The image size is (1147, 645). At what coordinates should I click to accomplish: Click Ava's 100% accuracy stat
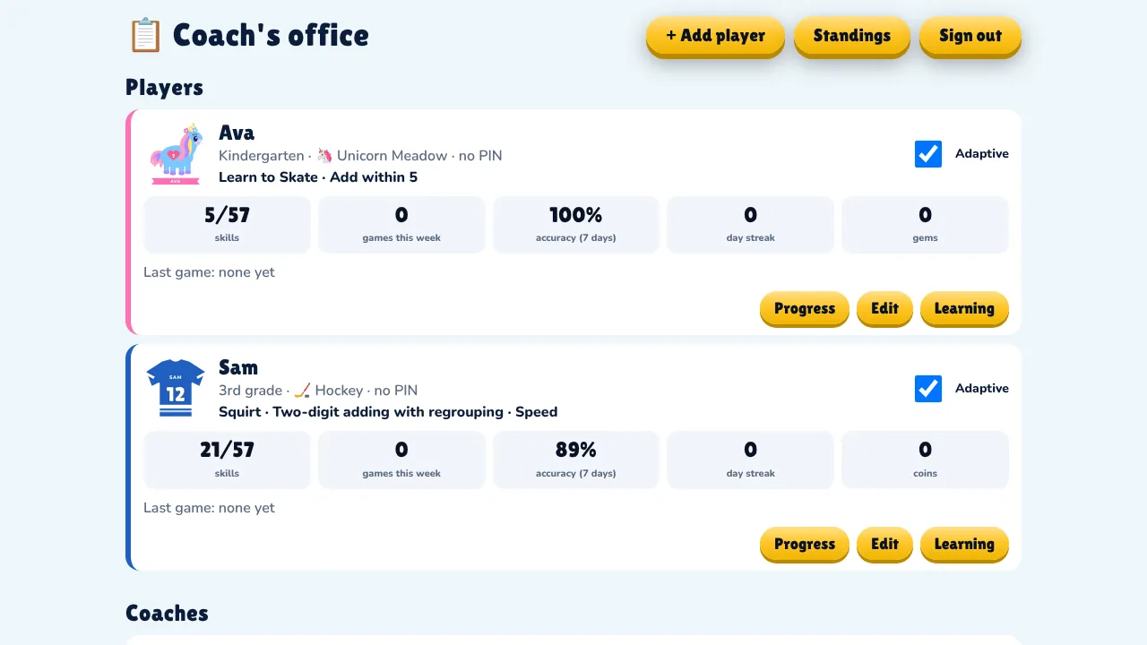576,225
